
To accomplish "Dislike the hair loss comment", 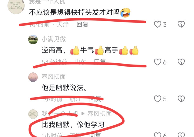I will pyautogui.click(x=181, y=24).
